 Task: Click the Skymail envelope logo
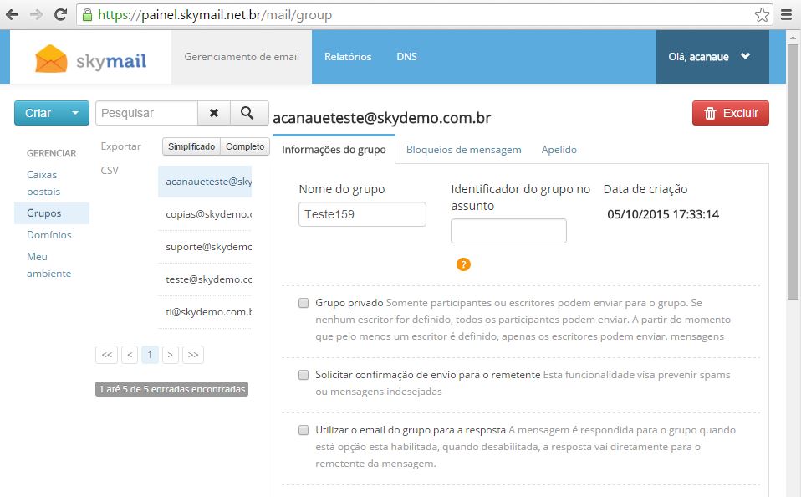[x=51, y=58]
